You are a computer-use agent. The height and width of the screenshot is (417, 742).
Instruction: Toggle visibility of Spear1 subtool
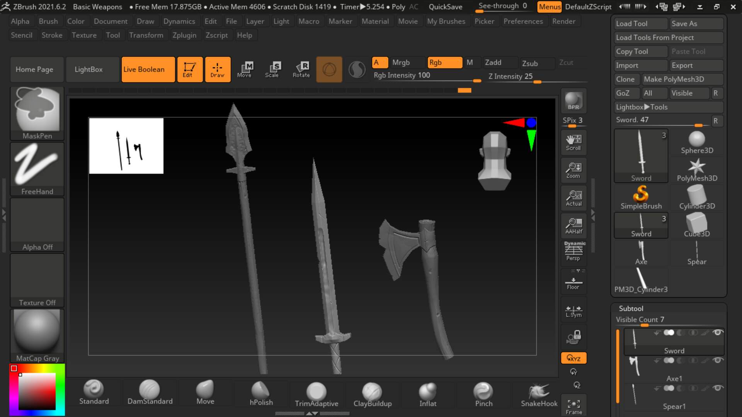click(718, 388)
